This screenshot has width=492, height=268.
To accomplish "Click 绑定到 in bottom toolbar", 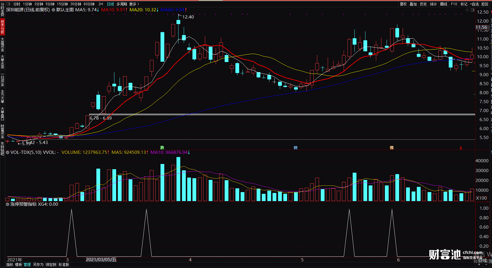I will 51,265.
